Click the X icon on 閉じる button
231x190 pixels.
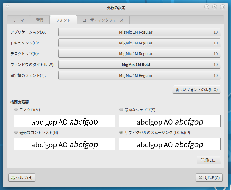click(x=200, y=178)
